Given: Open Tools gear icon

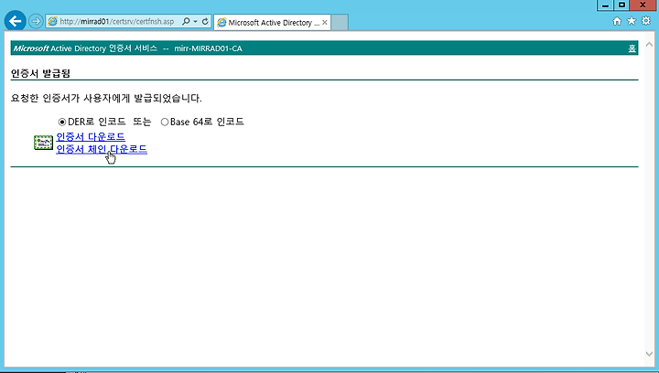Looking at the screenshot, I should 646,21.
